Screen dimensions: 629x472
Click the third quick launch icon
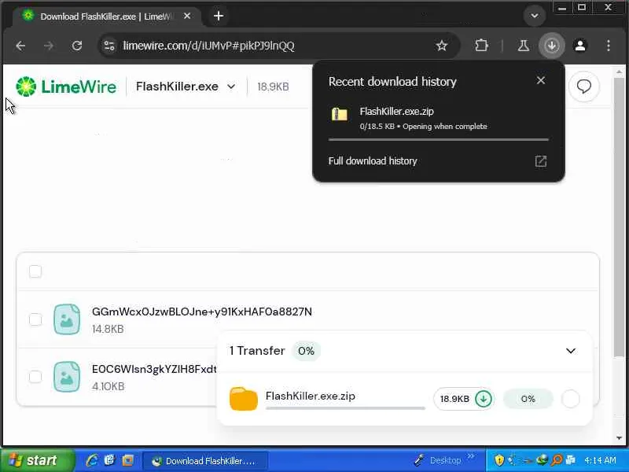click(127, 460)
